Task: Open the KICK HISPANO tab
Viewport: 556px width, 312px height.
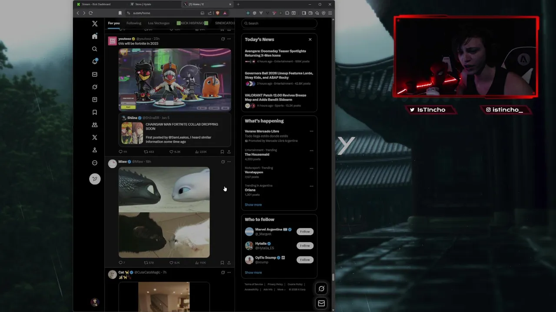Action: [192, 23]
